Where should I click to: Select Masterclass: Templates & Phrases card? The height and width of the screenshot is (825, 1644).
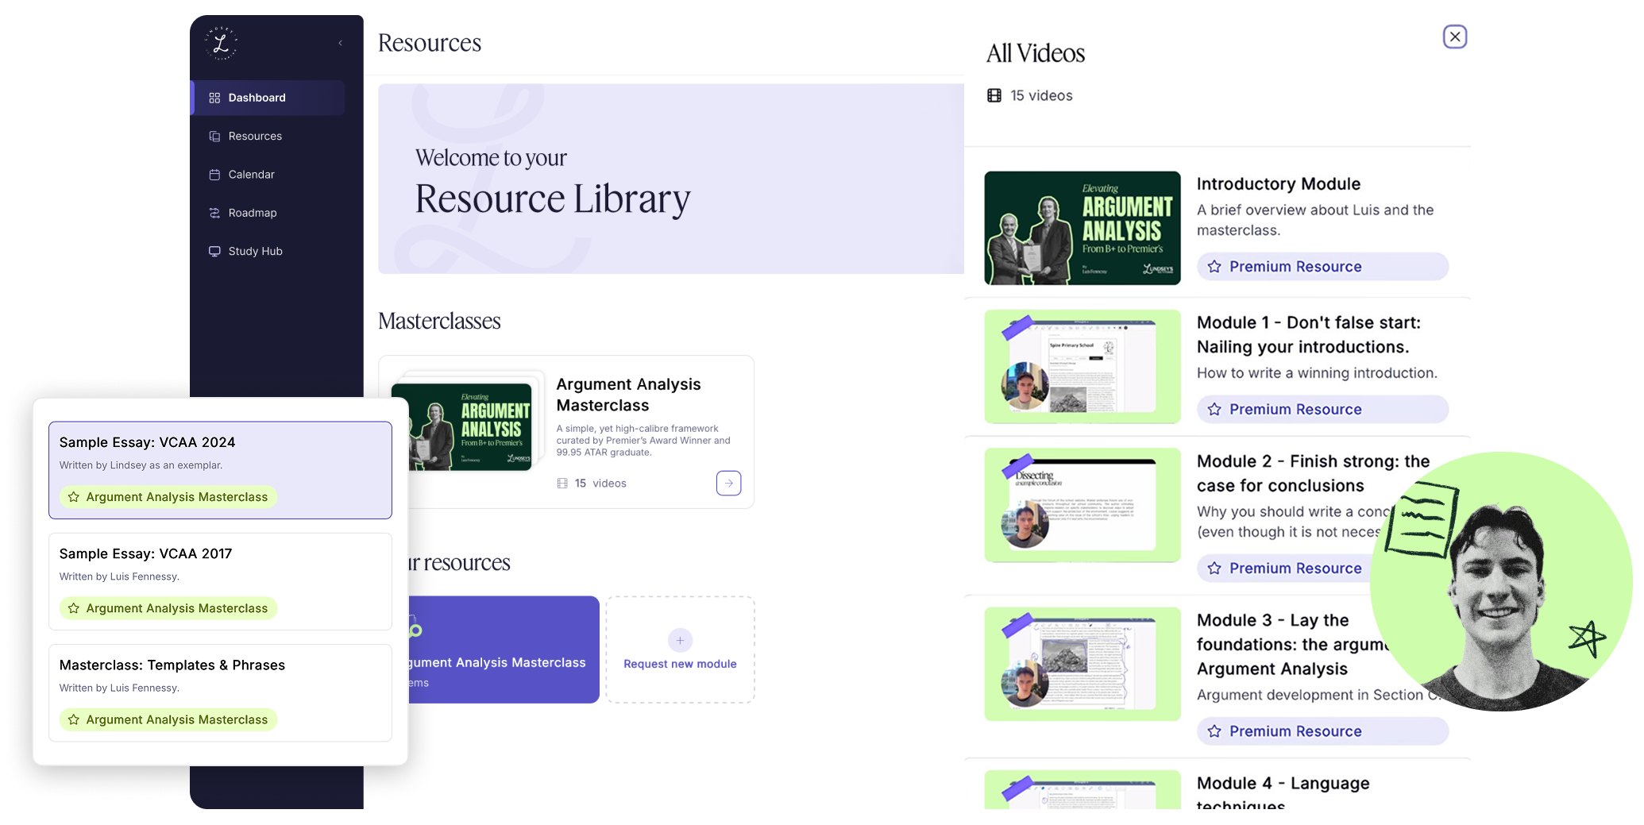pyautogui.click(x=220, y=692)
